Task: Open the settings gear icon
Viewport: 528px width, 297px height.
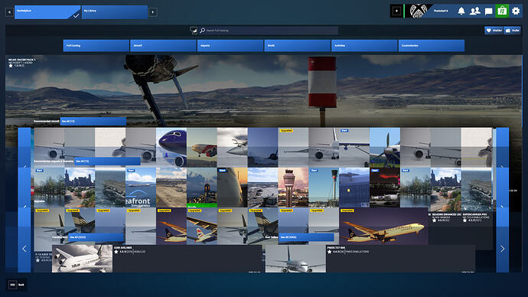Action: (516, 11)
